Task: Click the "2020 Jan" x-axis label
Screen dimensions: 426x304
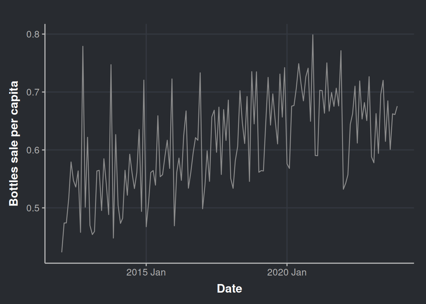Action: (287, 272)
